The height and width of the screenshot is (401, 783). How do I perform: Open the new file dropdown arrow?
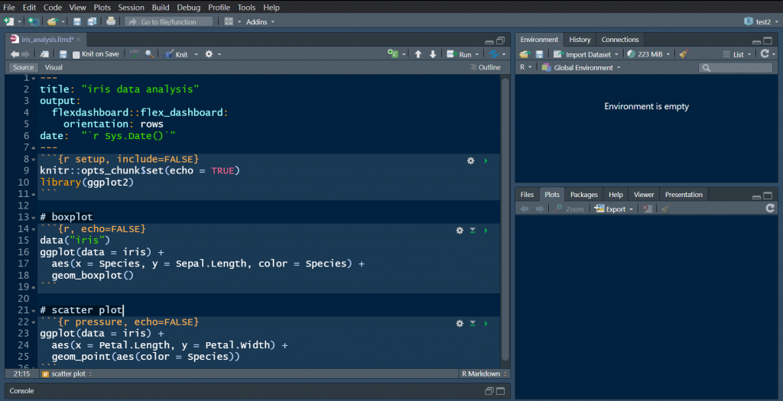click(19, 22)
